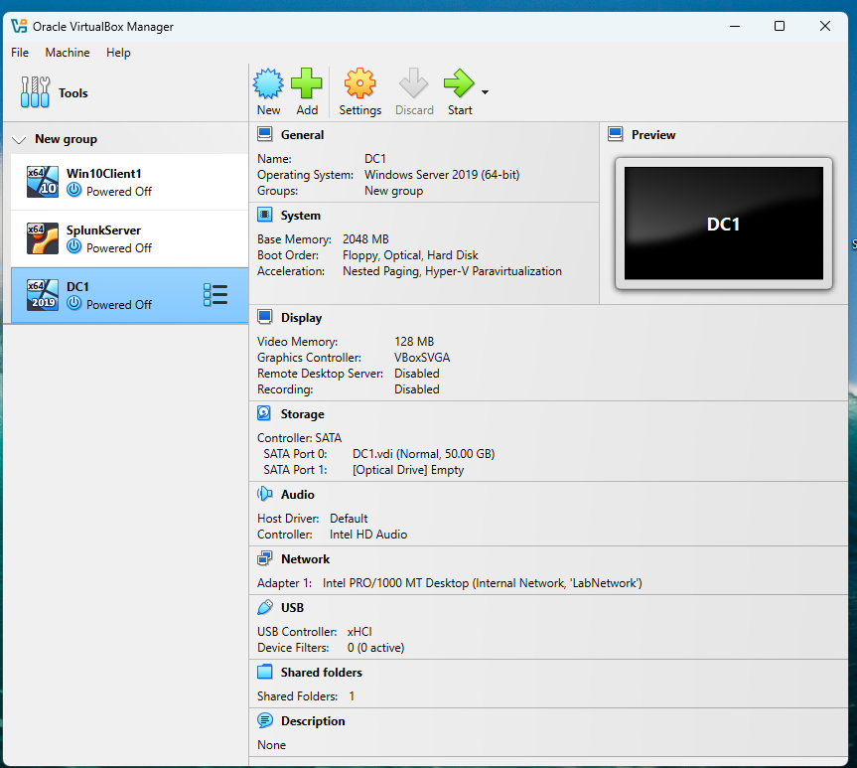857x768 pixels.
Task: Open the Help menu
Action: (118, 53)
